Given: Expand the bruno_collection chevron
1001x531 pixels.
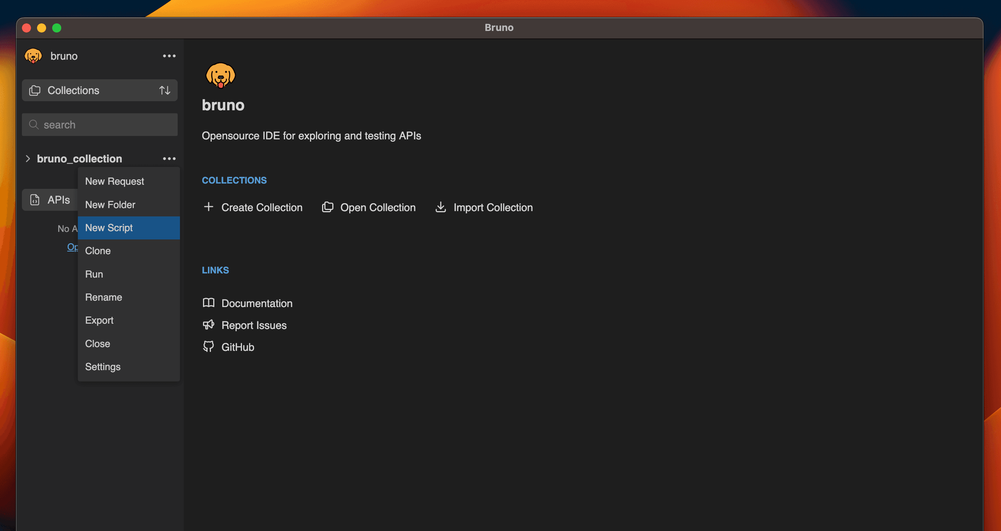Looking at the screenshot, I should [28, 158].
